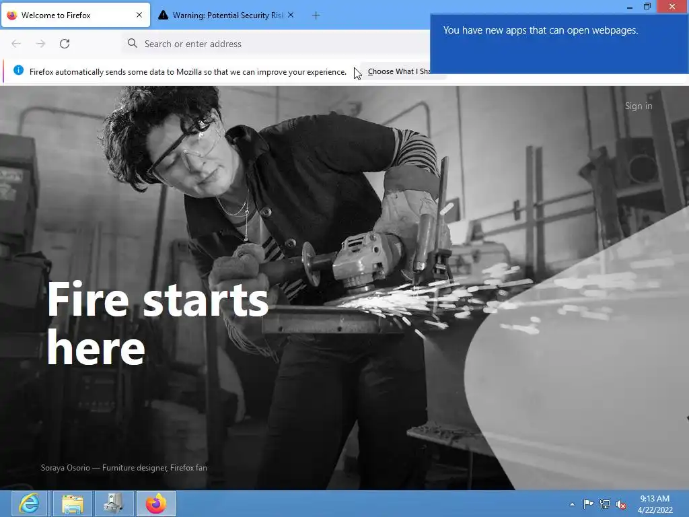Open the network status tray icon
The image size is (689, 517).
[x=605, y=504]
